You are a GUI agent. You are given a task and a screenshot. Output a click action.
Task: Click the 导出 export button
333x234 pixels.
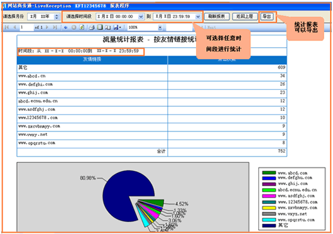[x=267, y=16]
